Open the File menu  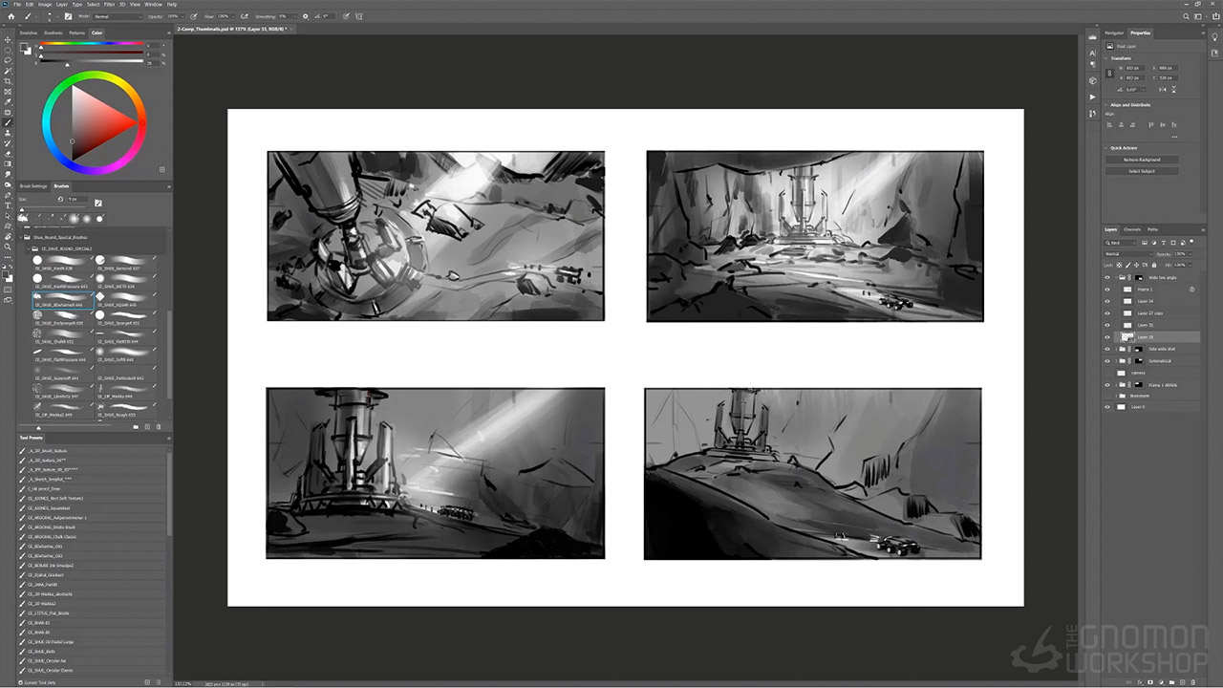click(x=18, y=4)
